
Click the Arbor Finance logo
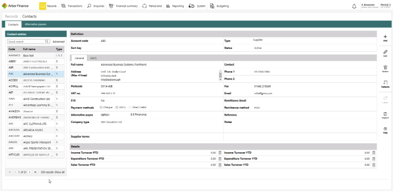click(x=15, y=6)
